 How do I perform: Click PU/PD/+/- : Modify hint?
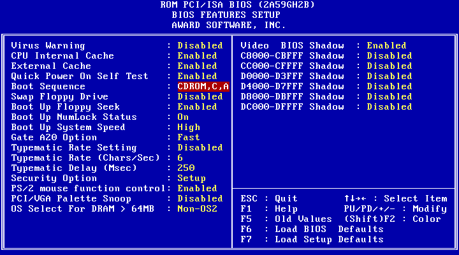click(395, 208)
